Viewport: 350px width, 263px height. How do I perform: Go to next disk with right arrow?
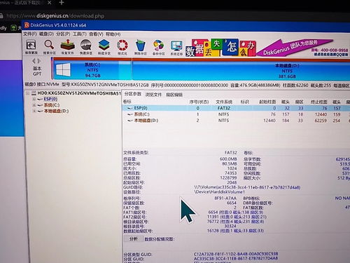pos(39,61)
